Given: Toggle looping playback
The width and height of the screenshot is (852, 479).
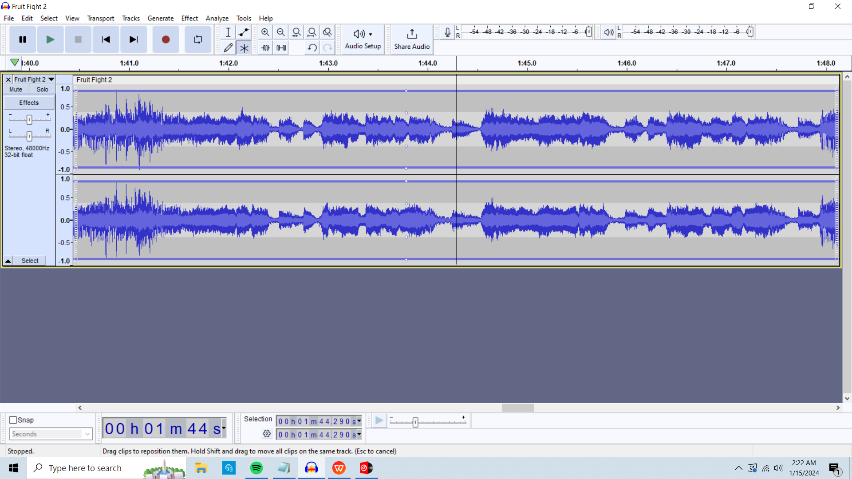Looking at the screenshot, I should (x=198, y=39).
